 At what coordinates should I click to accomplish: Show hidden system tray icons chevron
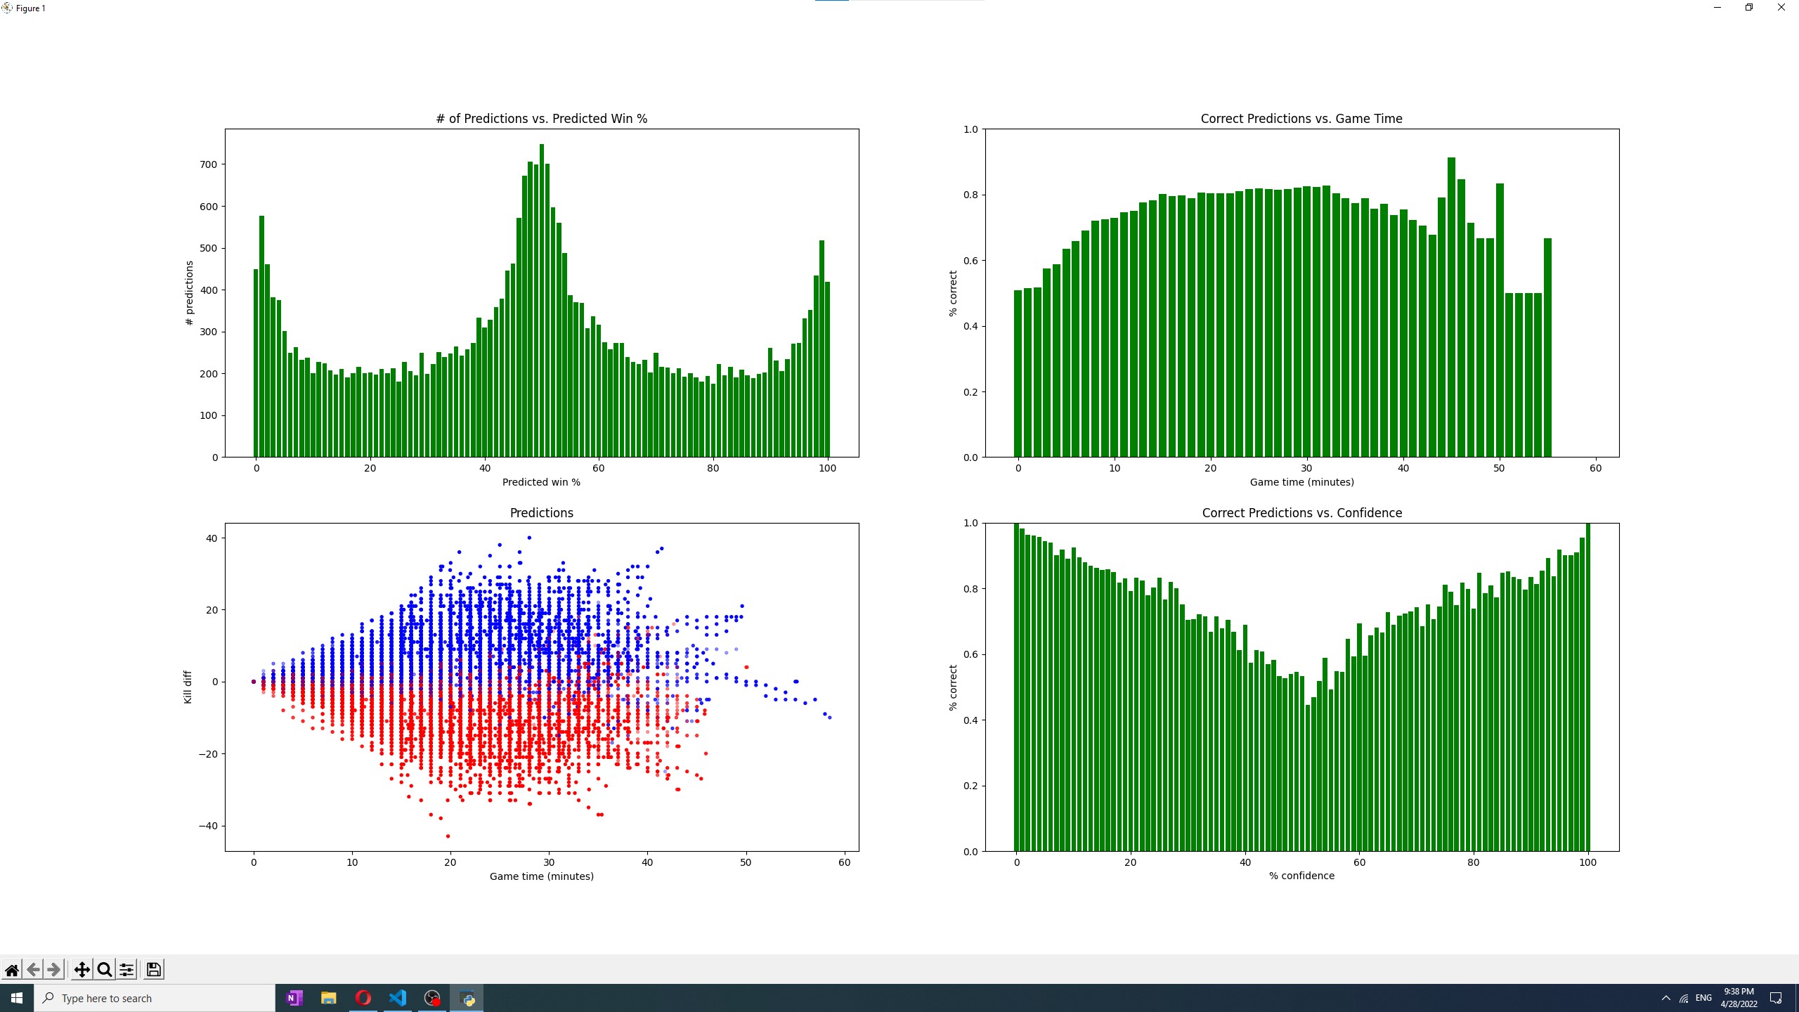(1665, 998)
